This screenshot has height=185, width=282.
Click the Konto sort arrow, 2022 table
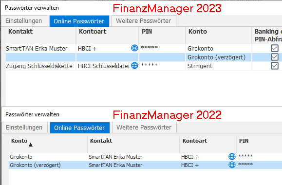31,145
